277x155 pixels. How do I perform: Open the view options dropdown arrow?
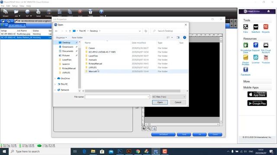pyautogui.click(x=172, y=37)
